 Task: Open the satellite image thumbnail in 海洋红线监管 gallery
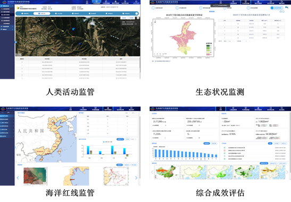[35, 176]
